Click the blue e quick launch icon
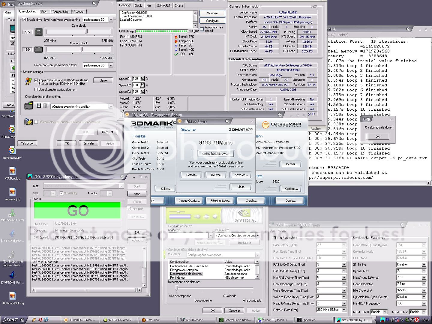Viewport: 432px width, 324px height. pos(46,320)
